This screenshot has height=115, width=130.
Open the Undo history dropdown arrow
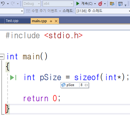click(x=8, y=4)
